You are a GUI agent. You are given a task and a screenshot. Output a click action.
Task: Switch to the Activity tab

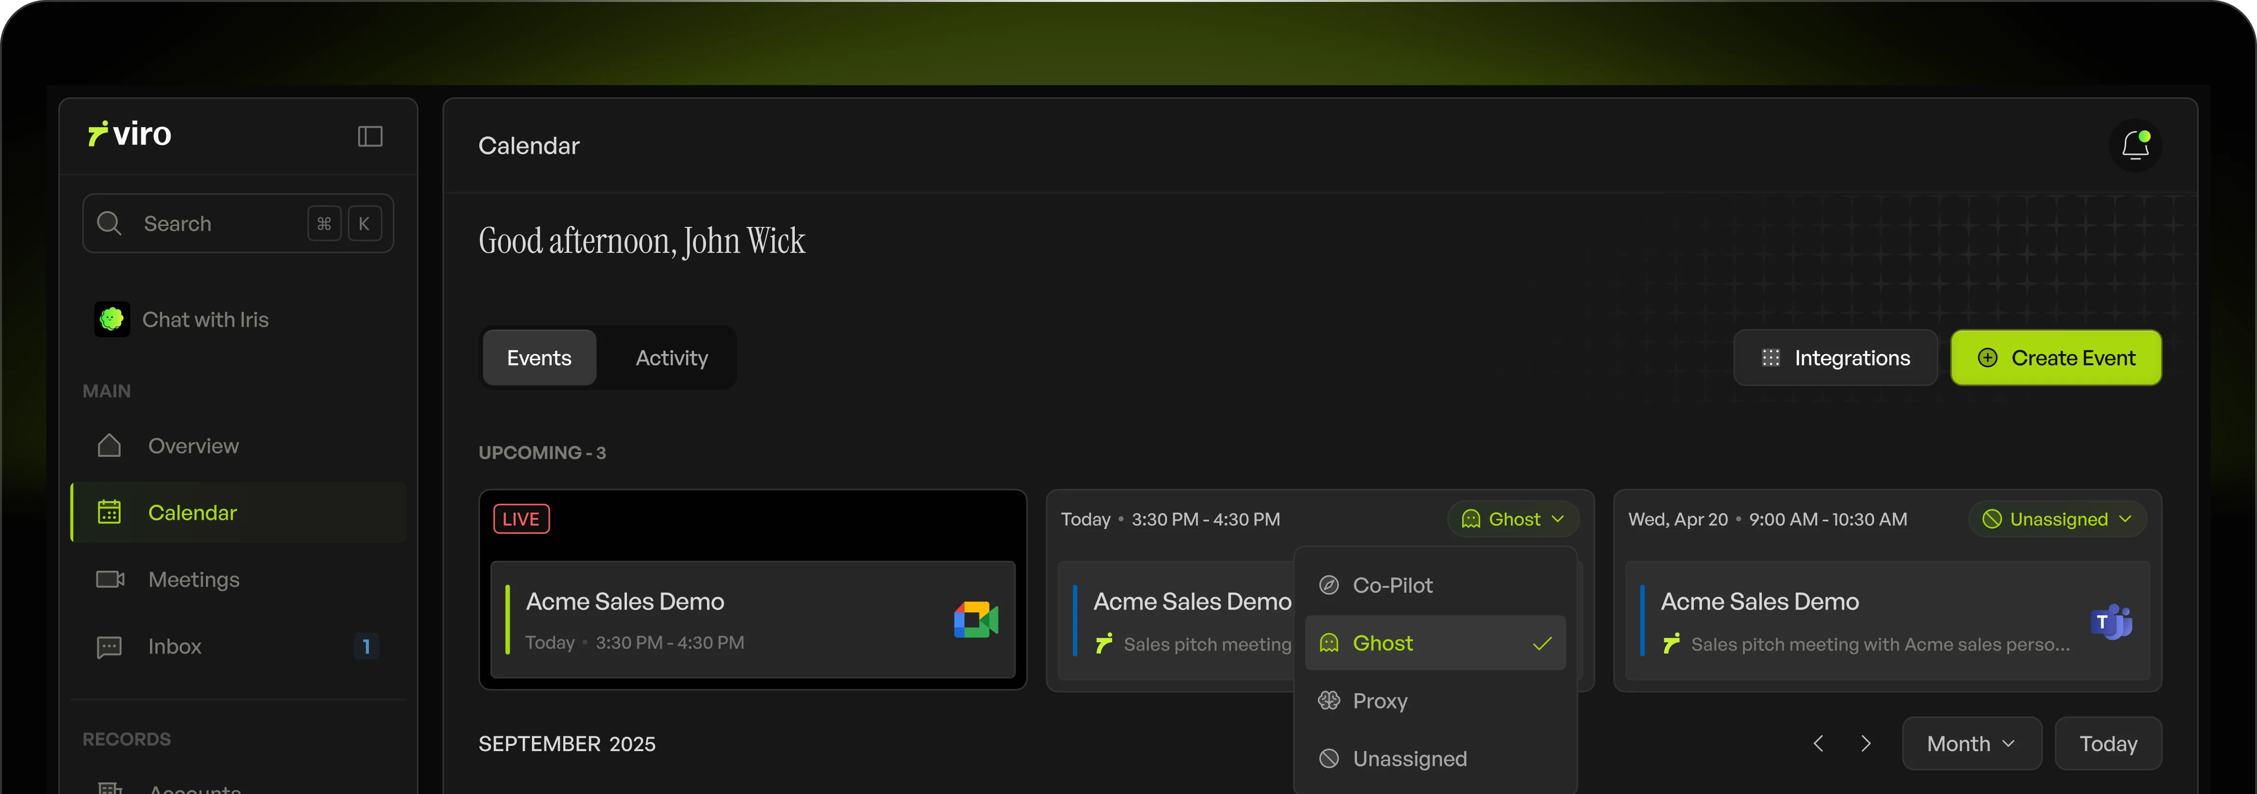point(671,357)
